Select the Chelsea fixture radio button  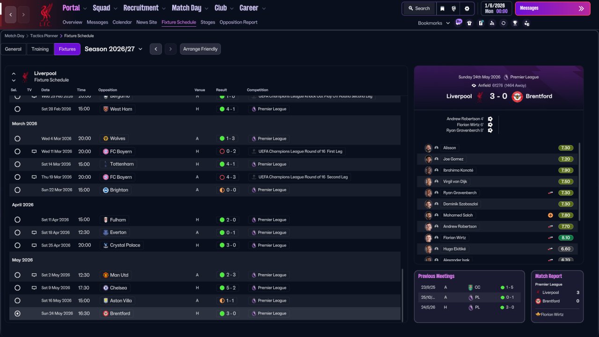tap(17, 288)
